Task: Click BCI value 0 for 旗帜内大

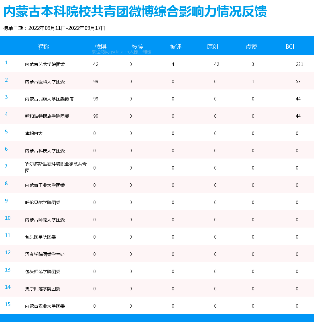Action: (x=297, y=133)
